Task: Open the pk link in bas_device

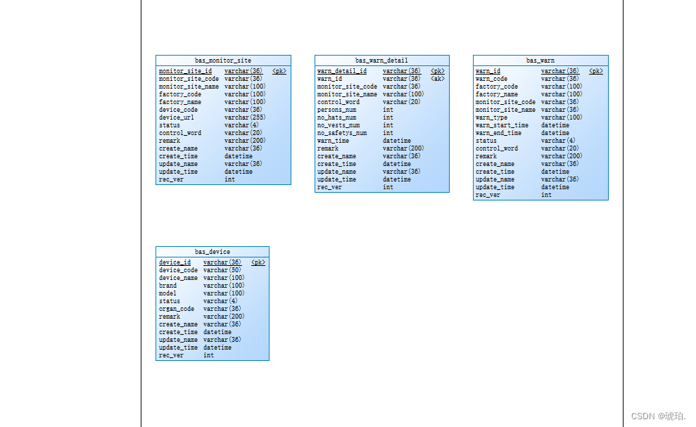Action: (x=258, y=262)
